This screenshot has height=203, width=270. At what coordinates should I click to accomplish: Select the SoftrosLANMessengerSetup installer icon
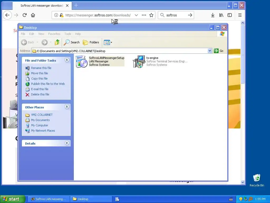[x=81, y=61]
